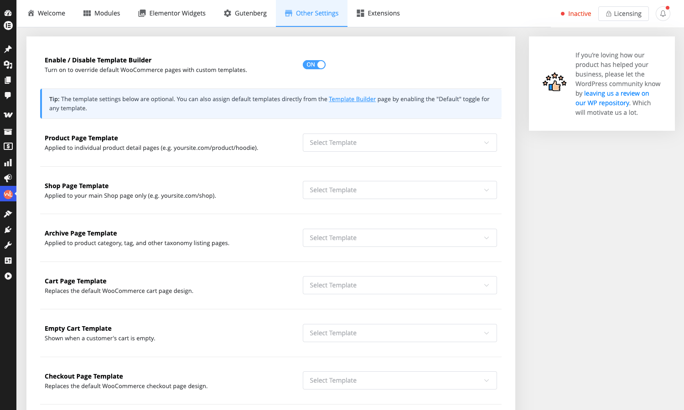Image resolution: width=684 pixels, height=410 pixels.
Task: Click the thumbs-up stars review illustration
Action: click(554, 82)
